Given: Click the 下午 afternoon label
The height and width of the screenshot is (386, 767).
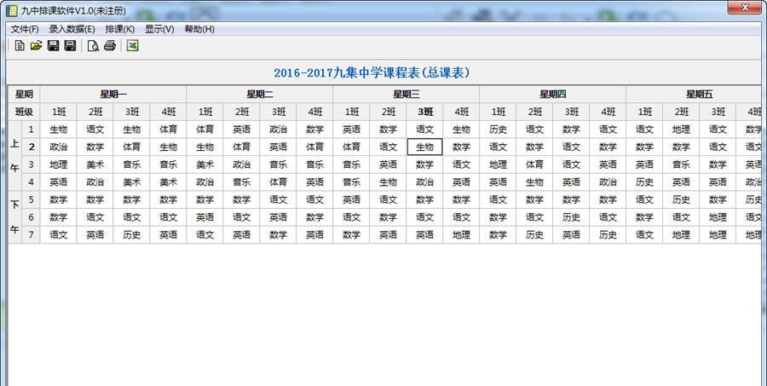Looking at the screenshot, I should 15,216.
